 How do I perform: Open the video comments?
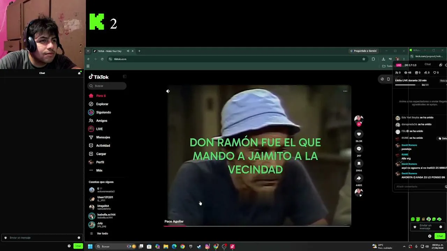click(x=359, y=149)
